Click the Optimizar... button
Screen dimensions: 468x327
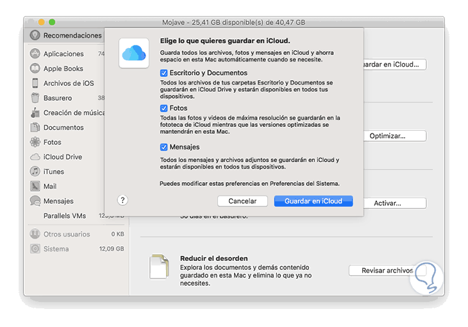pos(395,136)
